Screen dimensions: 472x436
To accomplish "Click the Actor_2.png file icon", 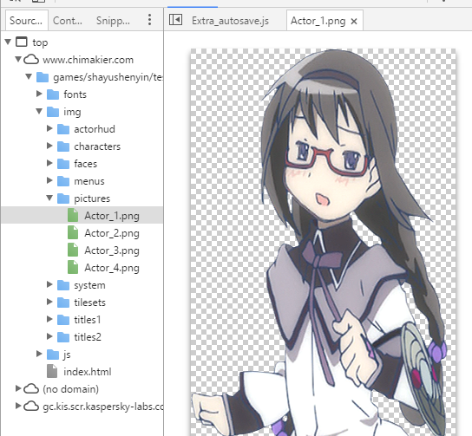I will (x=73, y=232).
